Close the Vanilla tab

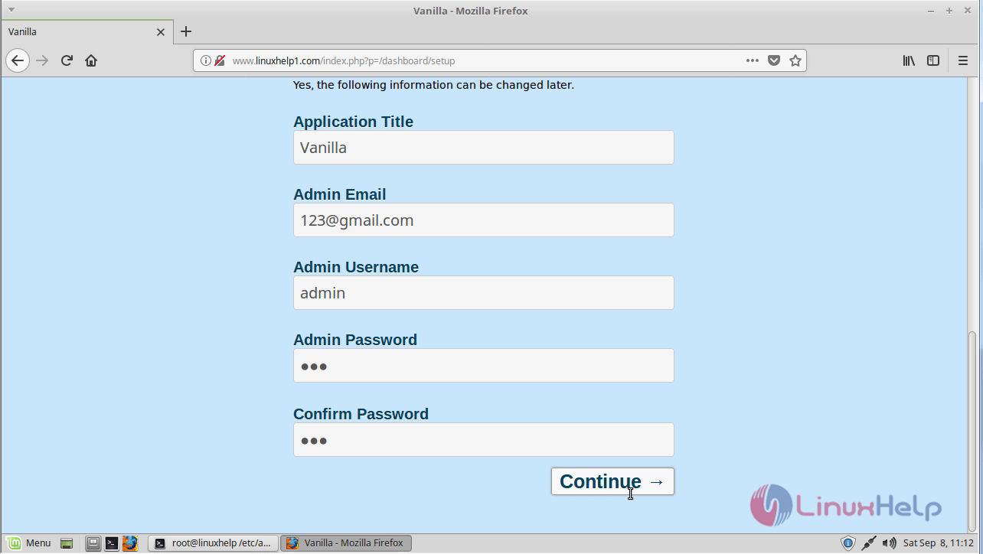coord(161,32)
